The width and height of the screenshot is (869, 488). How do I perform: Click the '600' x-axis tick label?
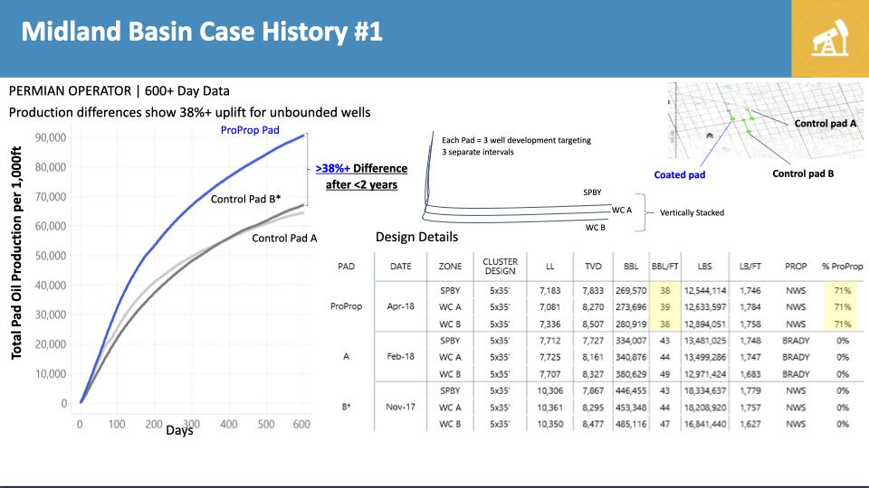pyautogui.click(x=301, y=425)
